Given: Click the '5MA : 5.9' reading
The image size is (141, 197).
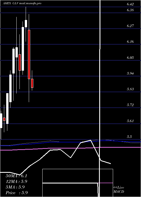Looking at the screenshot, I should 15,187.
